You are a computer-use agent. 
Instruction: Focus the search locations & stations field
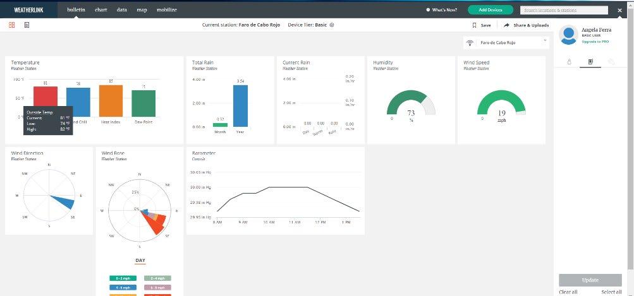564,10
